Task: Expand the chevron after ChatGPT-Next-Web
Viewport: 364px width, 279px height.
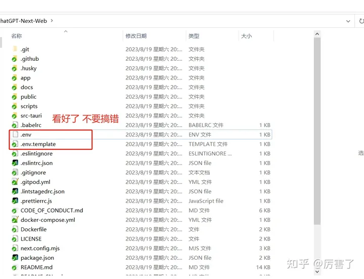Action: tap(52, 21)
